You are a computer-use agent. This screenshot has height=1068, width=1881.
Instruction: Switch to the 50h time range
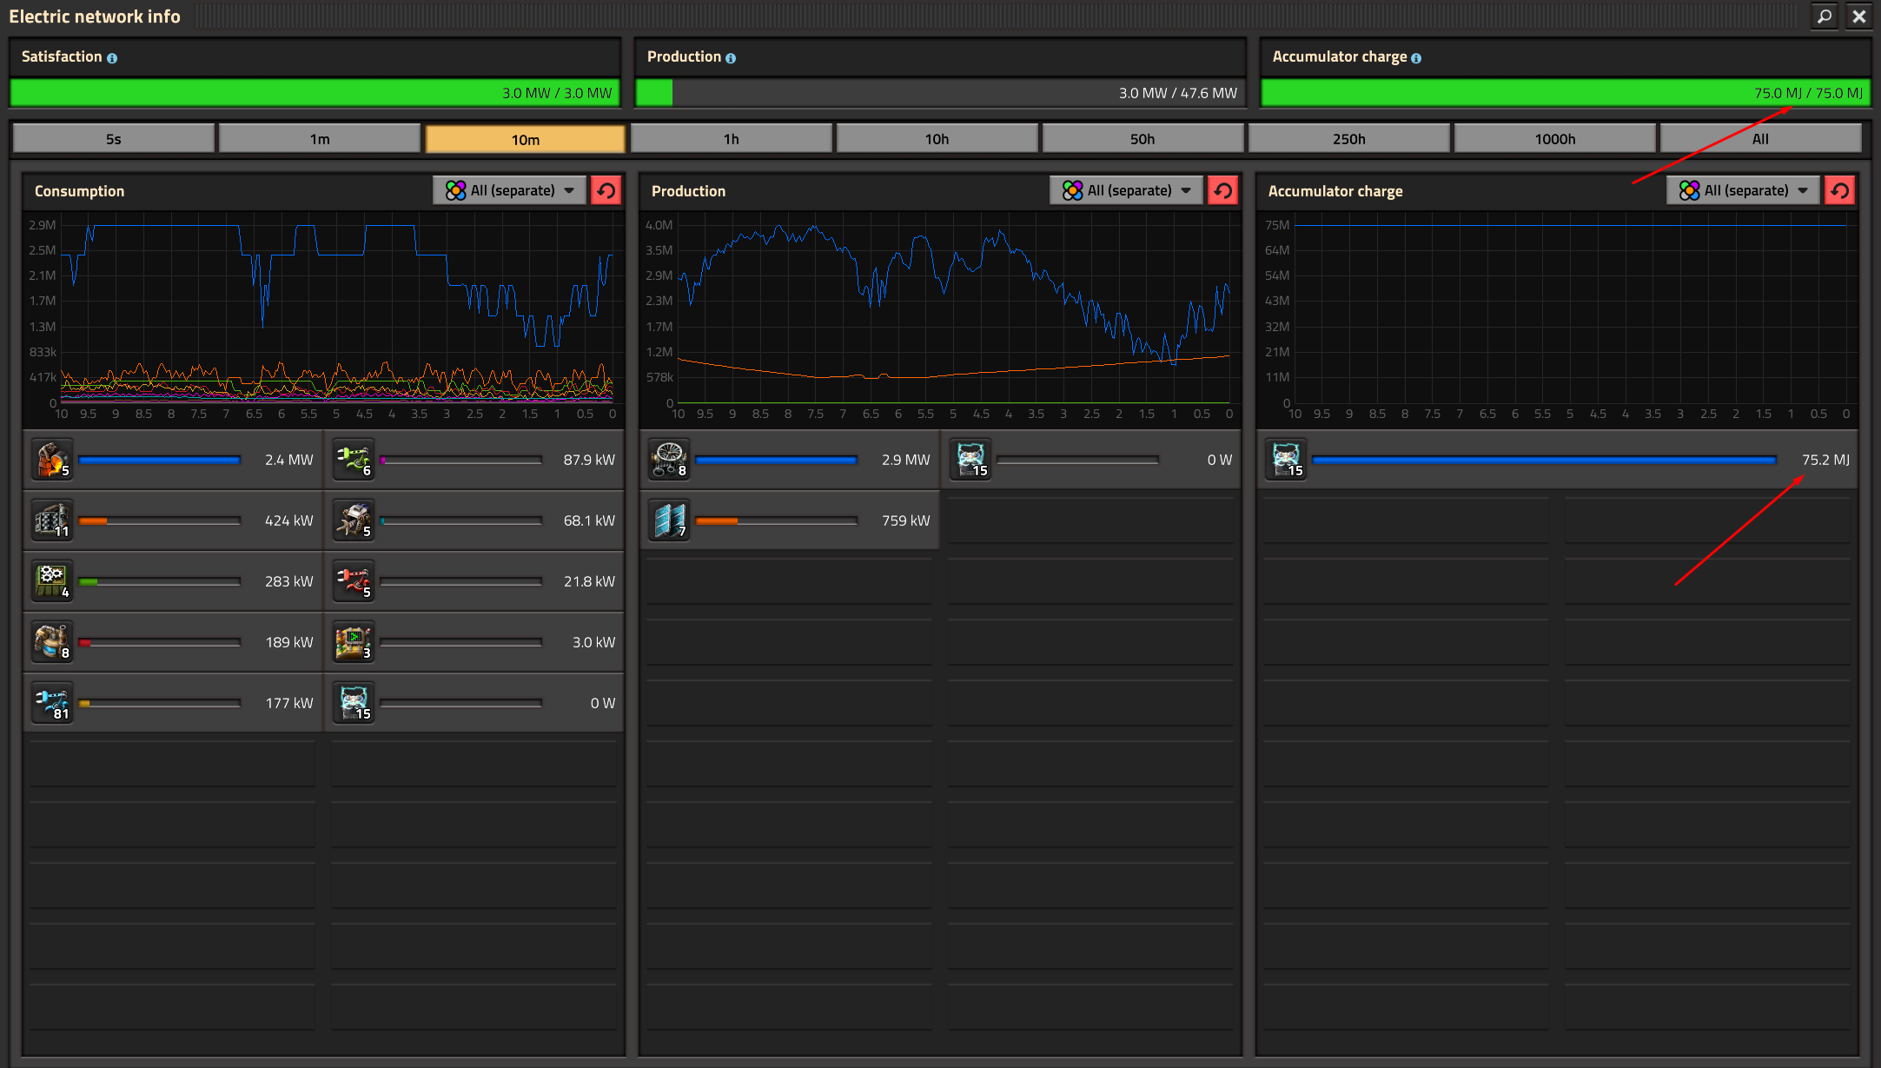tap(1143, 139)
